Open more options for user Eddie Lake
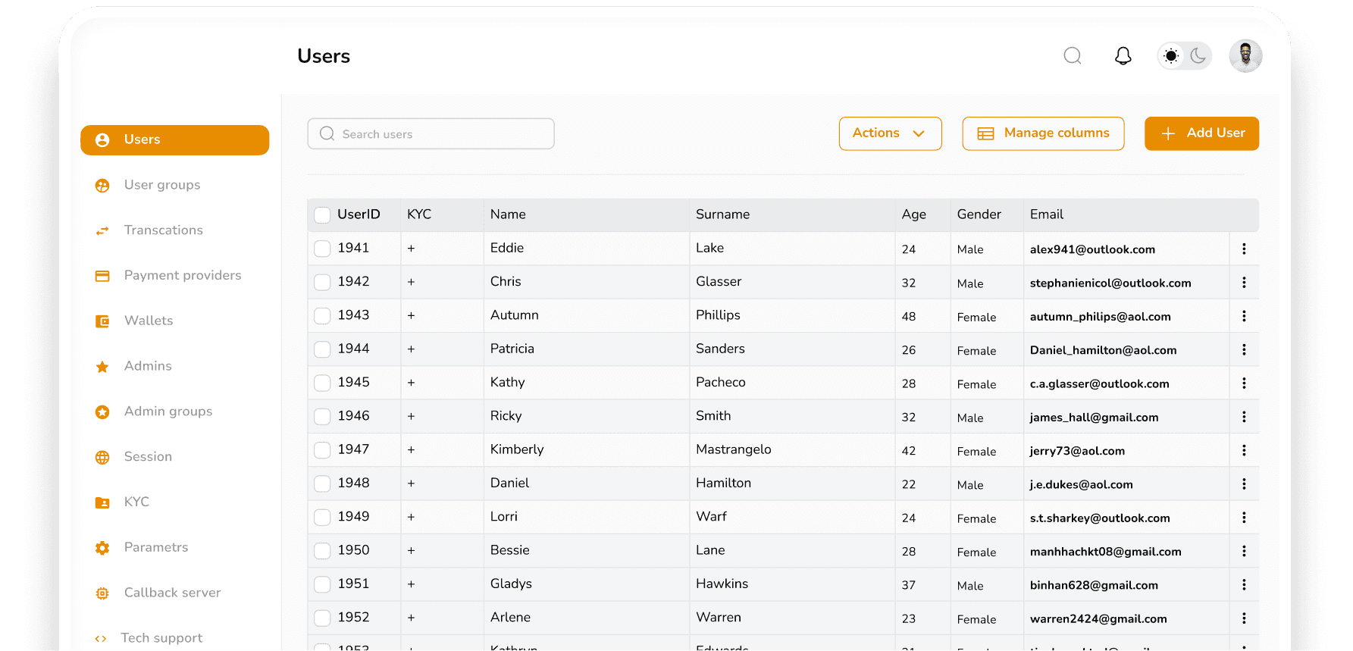This screenshot has height=651, width=1353. 1243,249
